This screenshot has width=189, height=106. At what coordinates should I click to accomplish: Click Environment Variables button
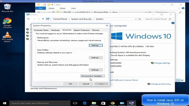point(92,76)
